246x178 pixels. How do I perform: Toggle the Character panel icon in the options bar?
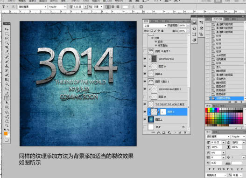click(x=141, y=7)
